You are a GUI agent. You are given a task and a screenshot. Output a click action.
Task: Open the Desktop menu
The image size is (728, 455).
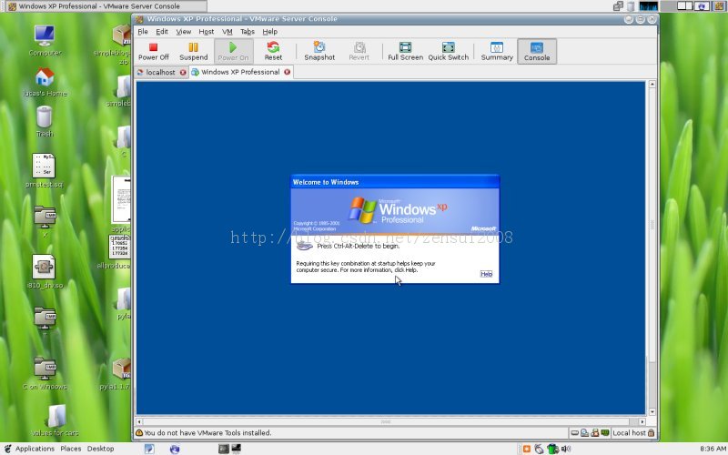pos(100,449)
